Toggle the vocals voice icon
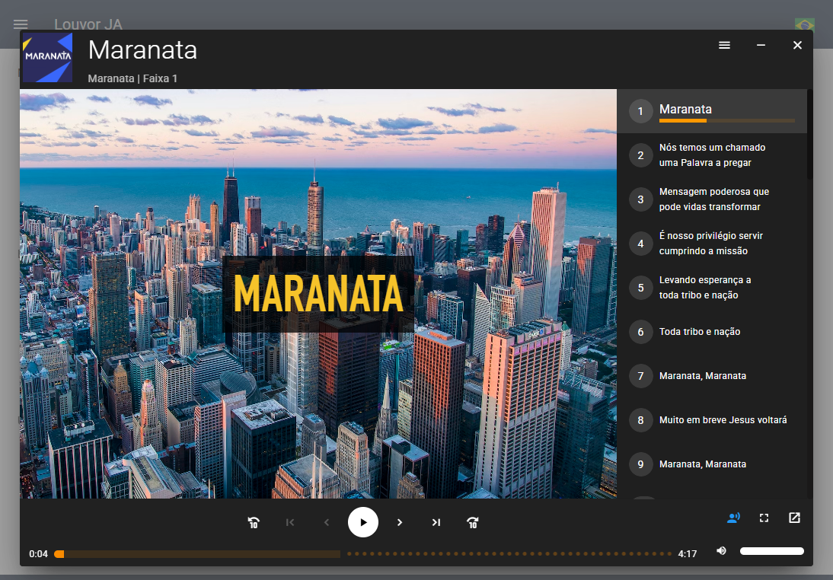833x580 pixels. (733, 518)
